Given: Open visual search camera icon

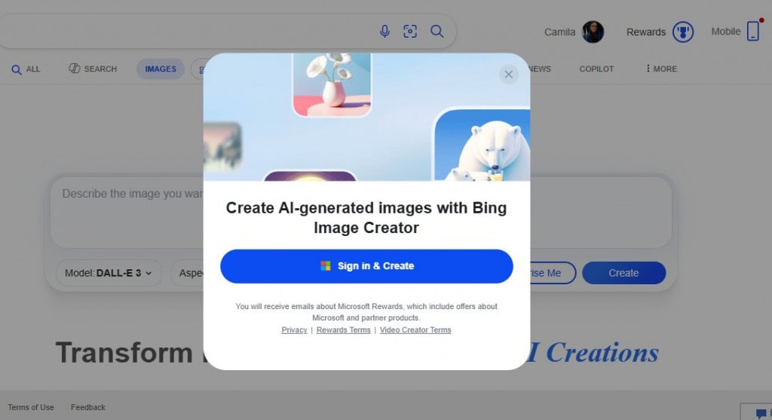Looking at the screenshot, I should click(410, 32).
